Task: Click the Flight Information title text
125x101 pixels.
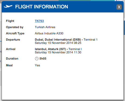Action: point(41,7)
